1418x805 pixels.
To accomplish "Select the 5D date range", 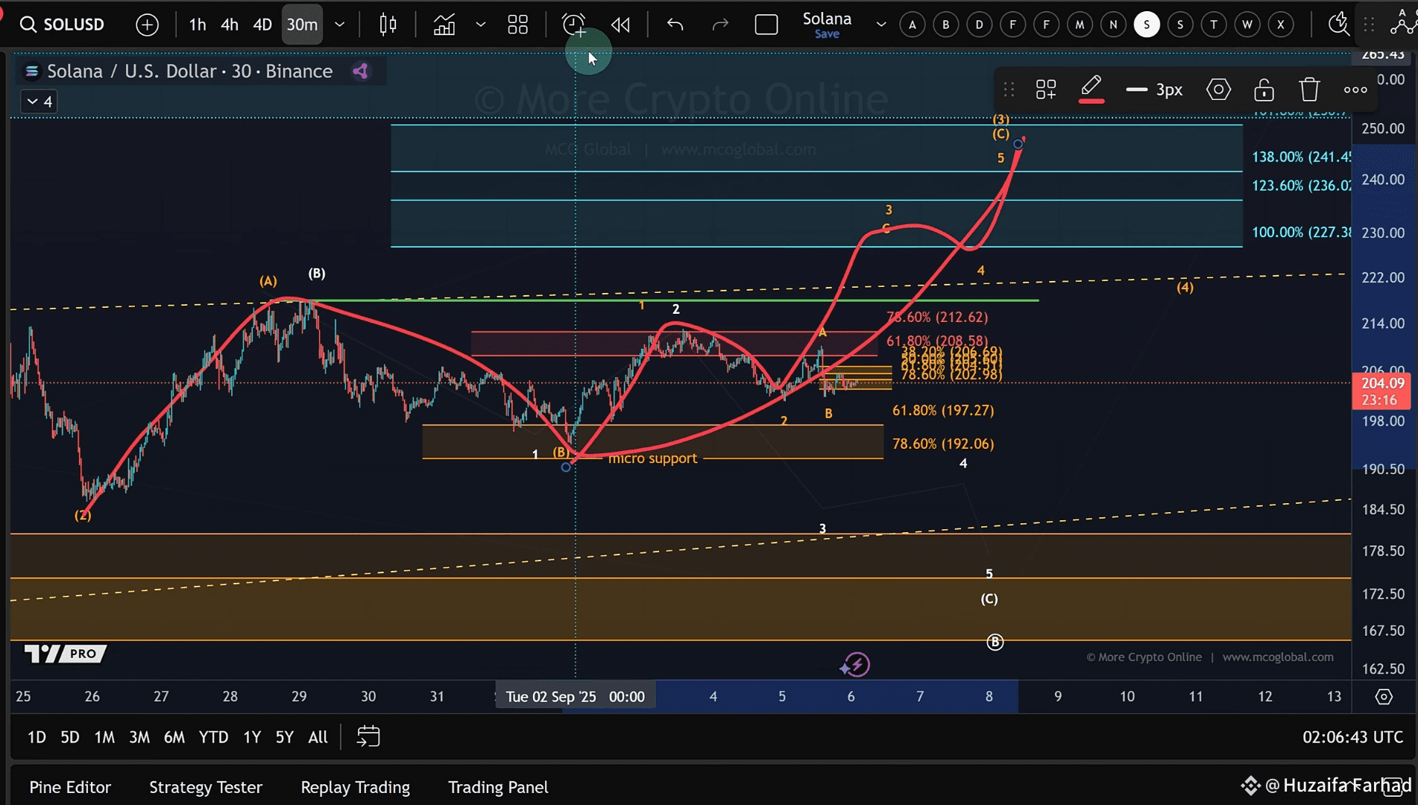I will (69, 737).
